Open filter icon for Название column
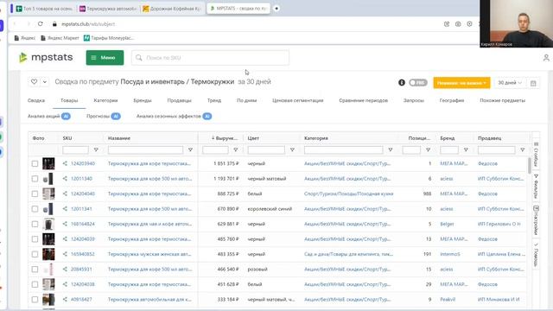The height and width of the screenshot is (311, 553). tap(190, 149)
